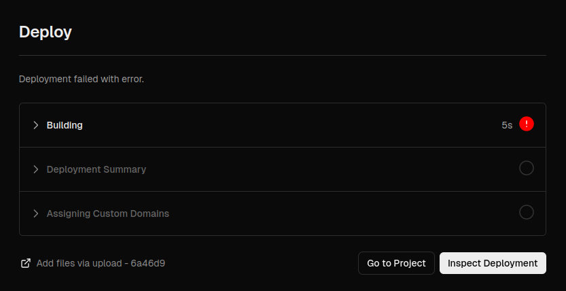Screen dimensions: 566x291
Task: Expand the Deployment Summary chevron
Action: coord(35,169)
